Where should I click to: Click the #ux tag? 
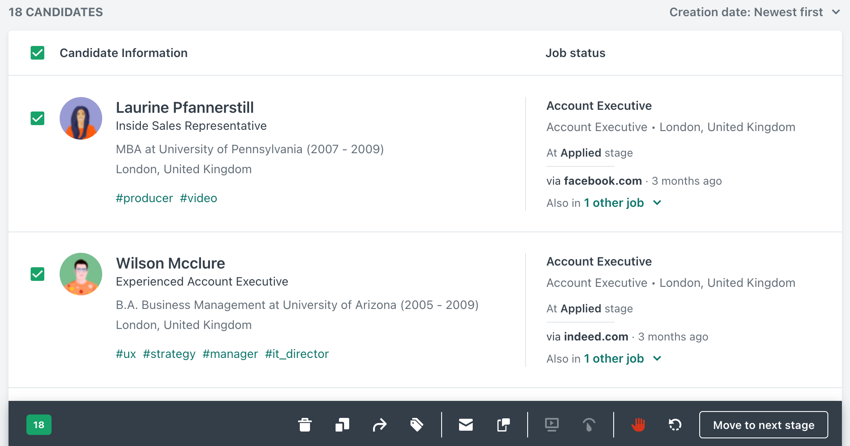pos(126,354)
